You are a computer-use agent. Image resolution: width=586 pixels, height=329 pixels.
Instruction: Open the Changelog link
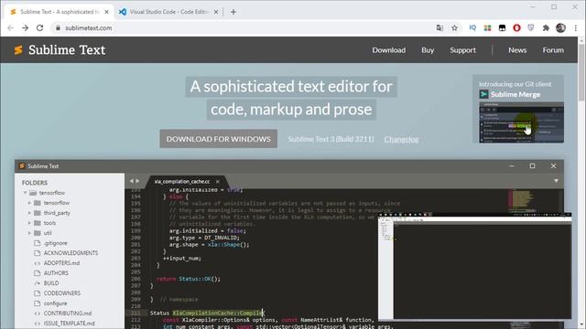pyautogui.click(x=401, y=139)
